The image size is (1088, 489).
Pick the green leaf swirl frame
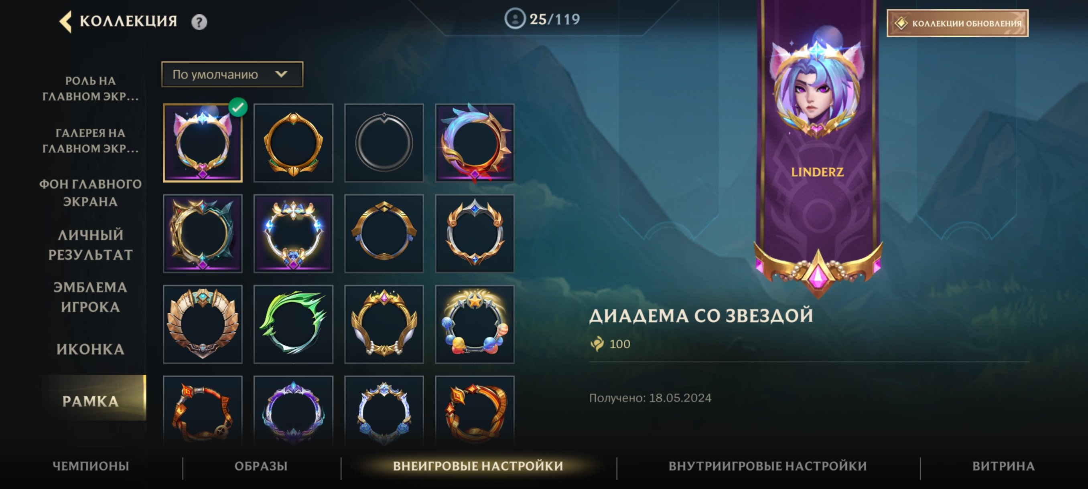(293, 324)
